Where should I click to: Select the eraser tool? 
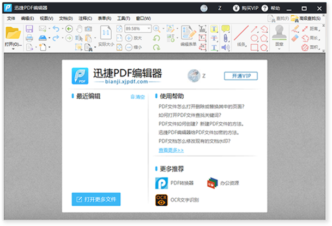click(x=295, y=38)
